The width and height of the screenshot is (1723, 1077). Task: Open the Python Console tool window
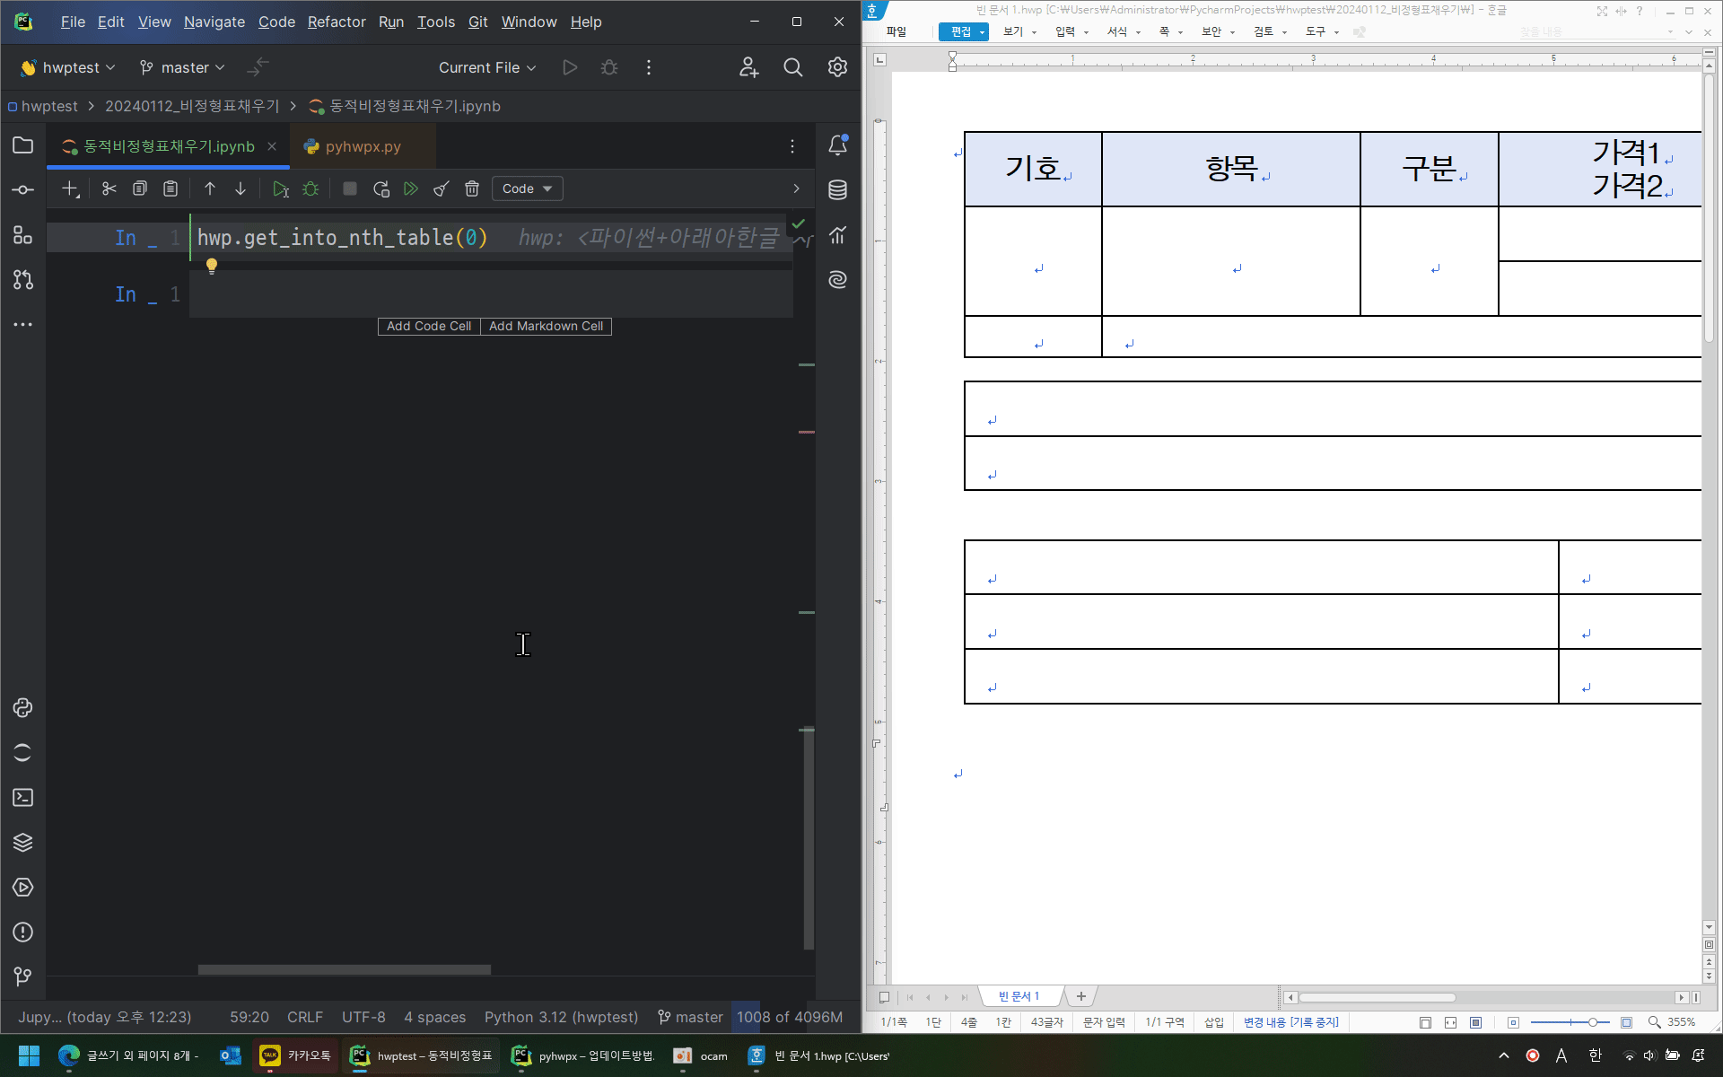tap(23, 708)
